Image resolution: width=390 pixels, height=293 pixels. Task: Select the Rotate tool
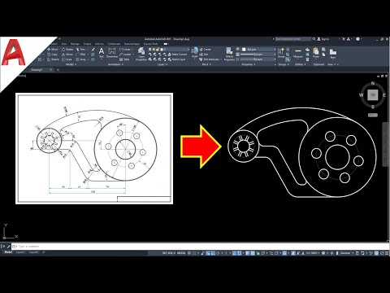click(67, 50)
